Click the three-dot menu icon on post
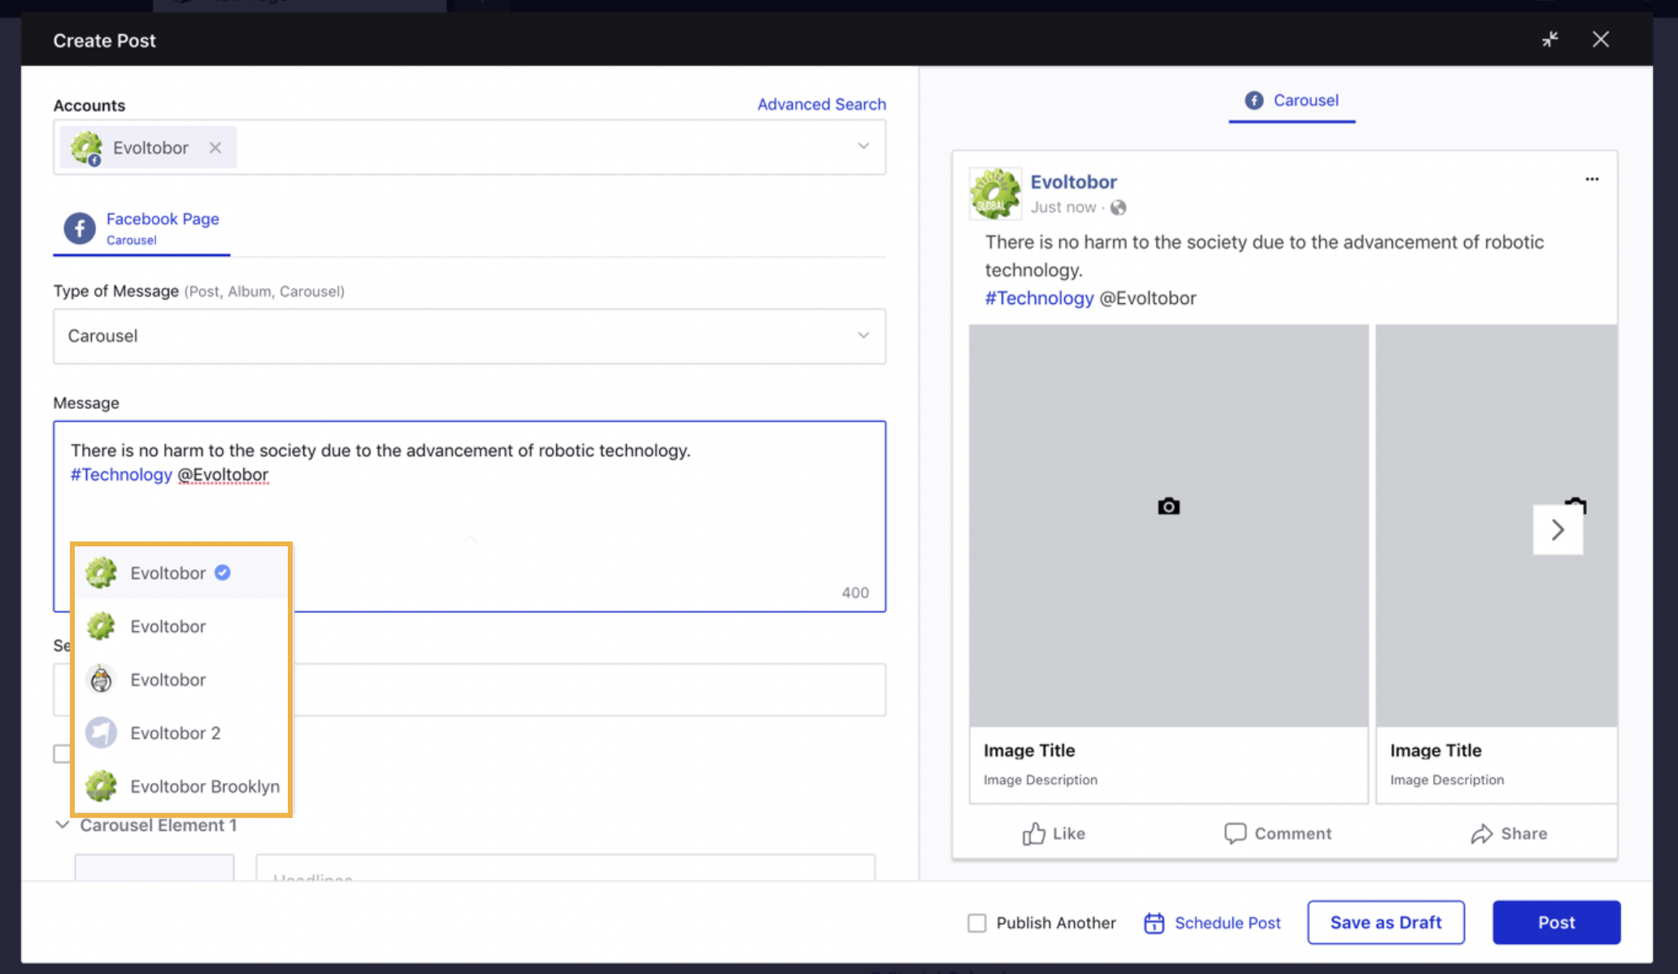 1593,180
